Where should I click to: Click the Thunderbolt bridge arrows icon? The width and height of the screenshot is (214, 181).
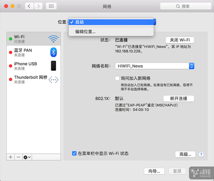[x=53, y=79]
